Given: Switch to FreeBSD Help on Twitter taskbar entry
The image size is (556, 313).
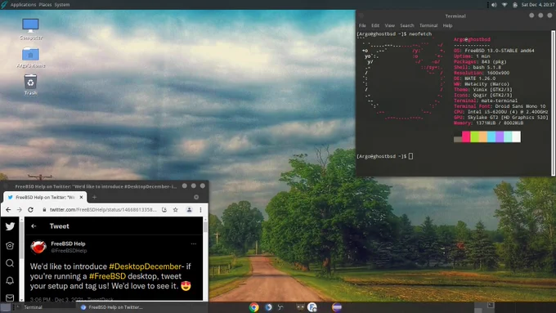Looking at the screenshot, I should point(112,307).
